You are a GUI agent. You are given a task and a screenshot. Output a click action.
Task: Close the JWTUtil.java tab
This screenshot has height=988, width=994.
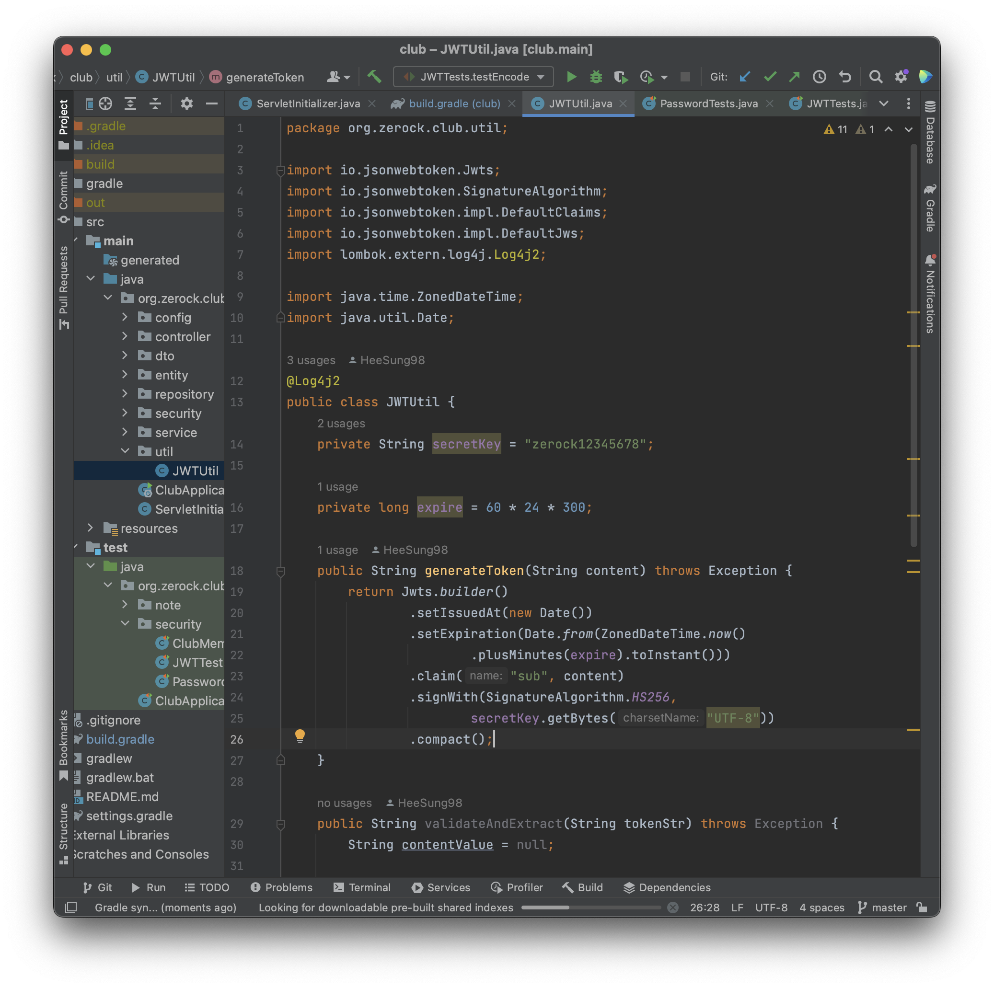[x=623, y=104]
